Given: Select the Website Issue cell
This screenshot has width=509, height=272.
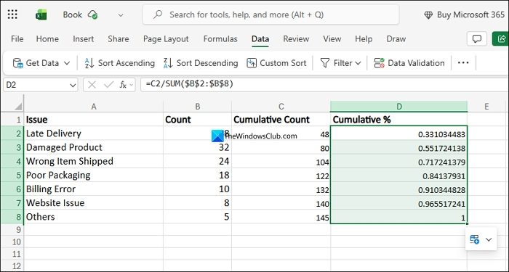Looking at the screenshot, I should tap(94, 203).
